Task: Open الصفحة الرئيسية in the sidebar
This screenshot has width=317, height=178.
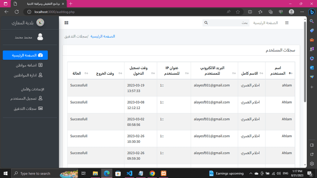Action: pyautogui.click(x=25, y=55)
